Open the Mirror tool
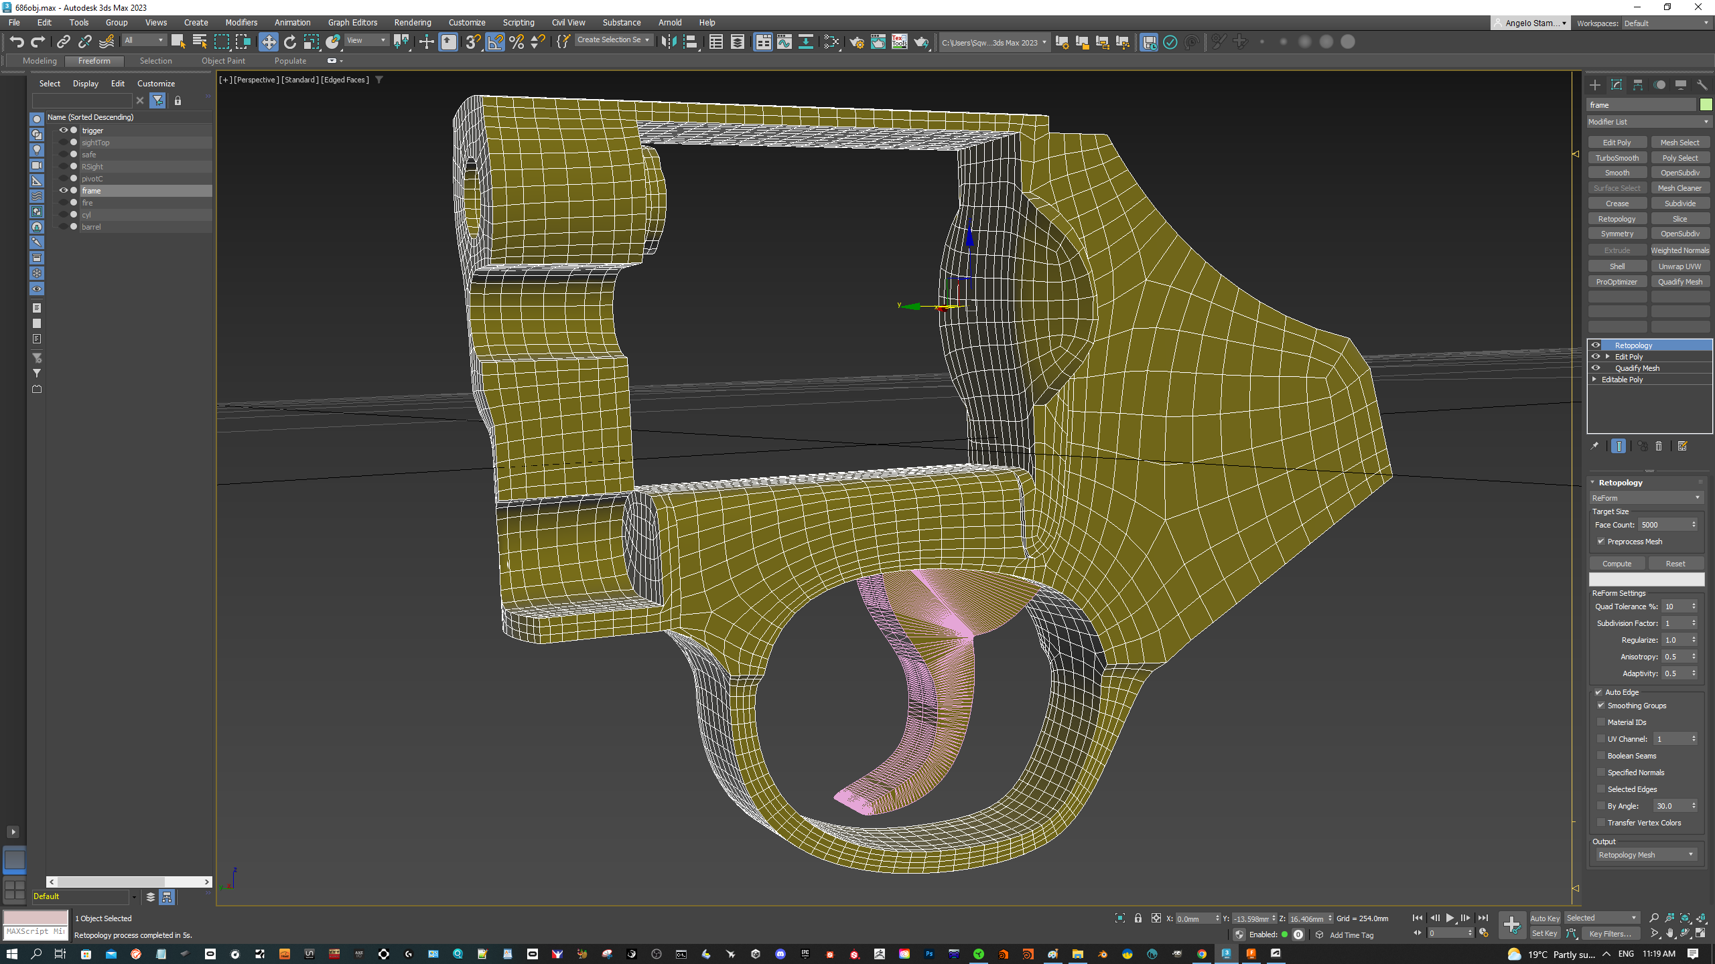1715x964 pixels. tap(668, 42)
